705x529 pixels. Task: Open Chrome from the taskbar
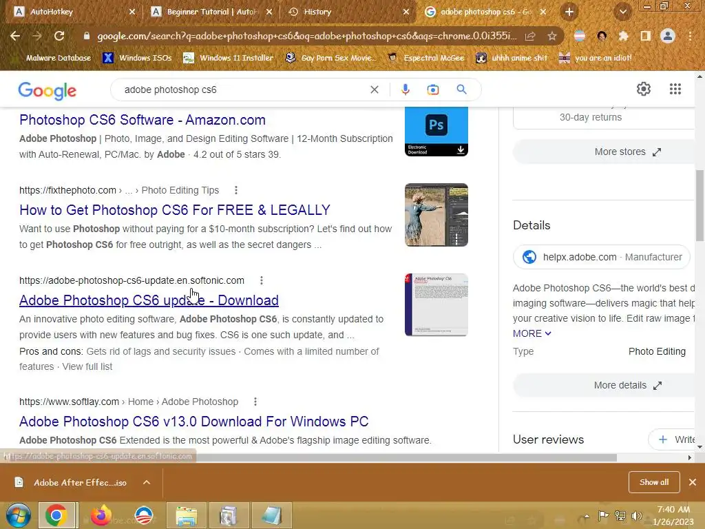point(56,515)
